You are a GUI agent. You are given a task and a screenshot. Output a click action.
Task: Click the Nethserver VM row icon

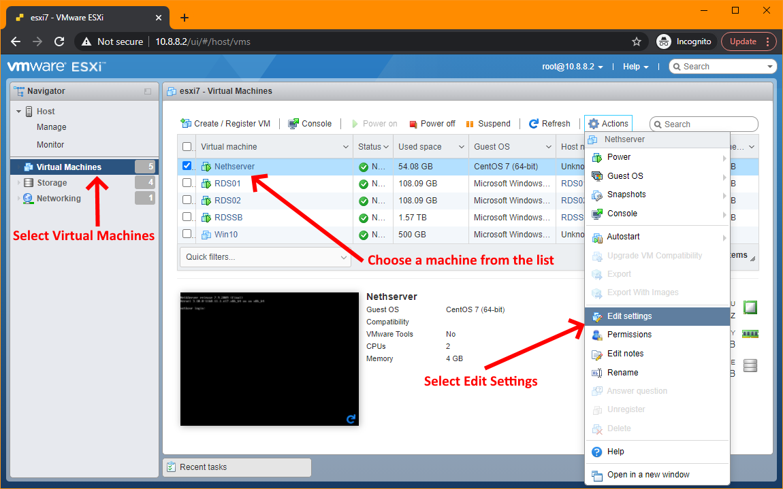206,167
